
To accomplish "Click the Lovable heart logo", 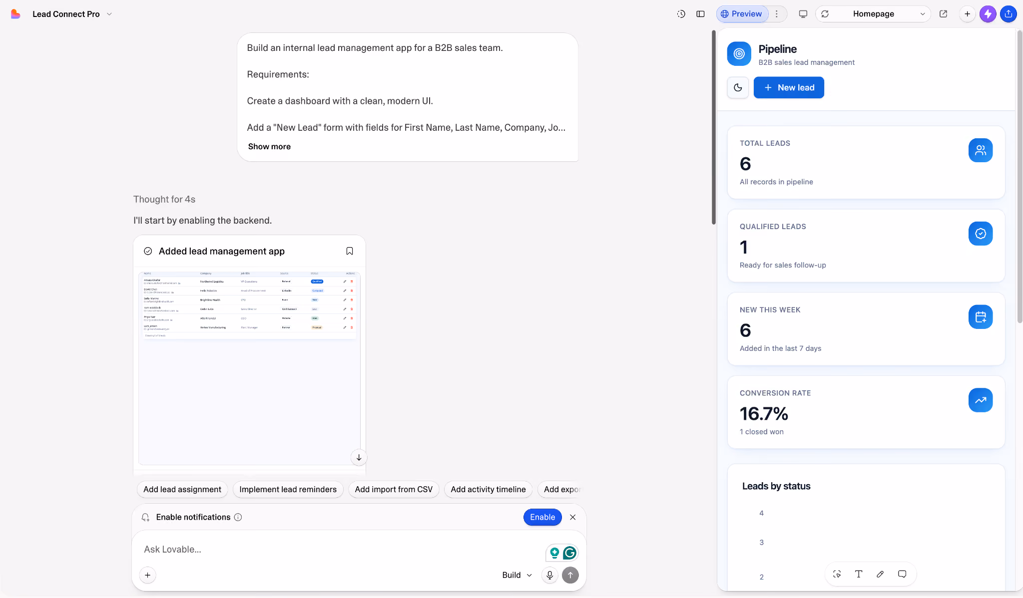I will pos(15,14).
